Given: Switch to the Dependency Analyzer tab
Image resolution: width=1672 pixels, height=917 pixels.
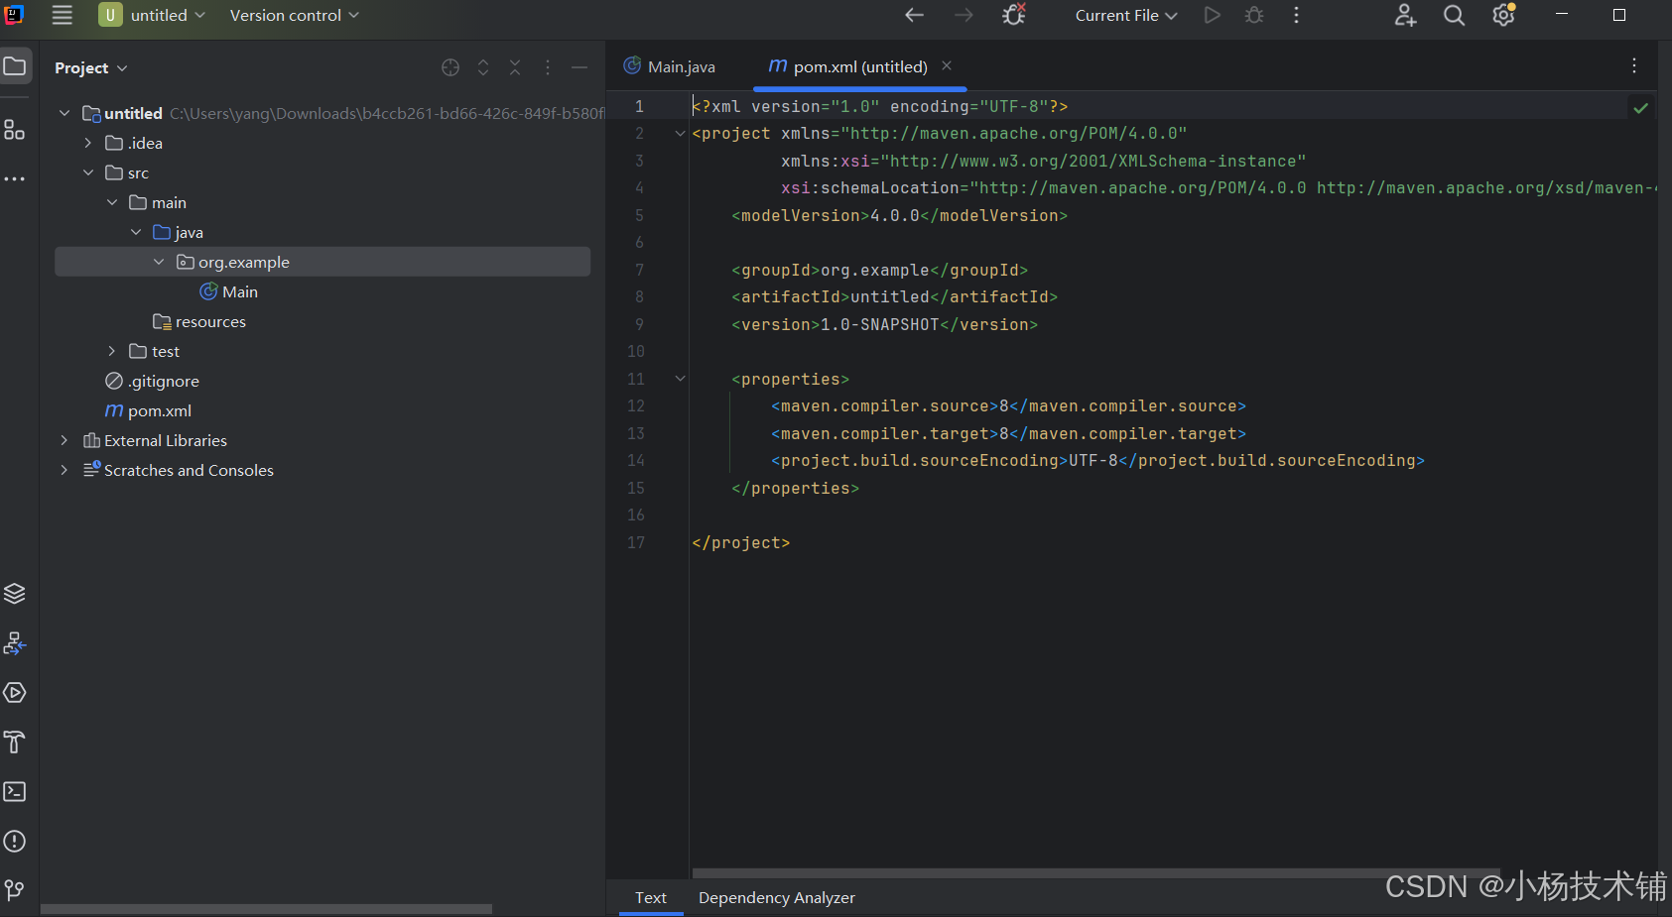Looking at the screenshot, I should [777, 897].
